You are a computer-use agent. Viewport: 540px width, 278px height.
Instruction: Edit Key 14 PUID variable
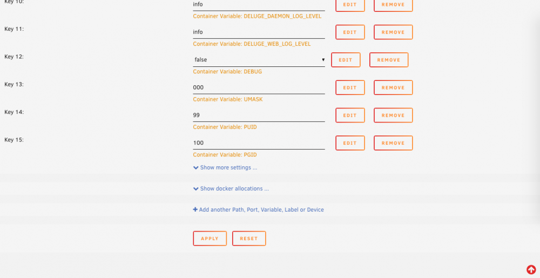coord(350,116)
